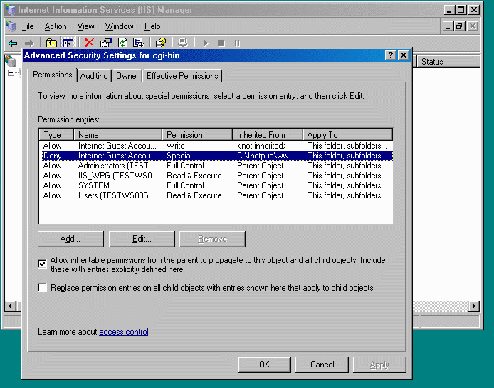This screenshot has height=388, width=494.
Task: Click the red X Delete toolbar icon
Action: click(x=89, y=43)
